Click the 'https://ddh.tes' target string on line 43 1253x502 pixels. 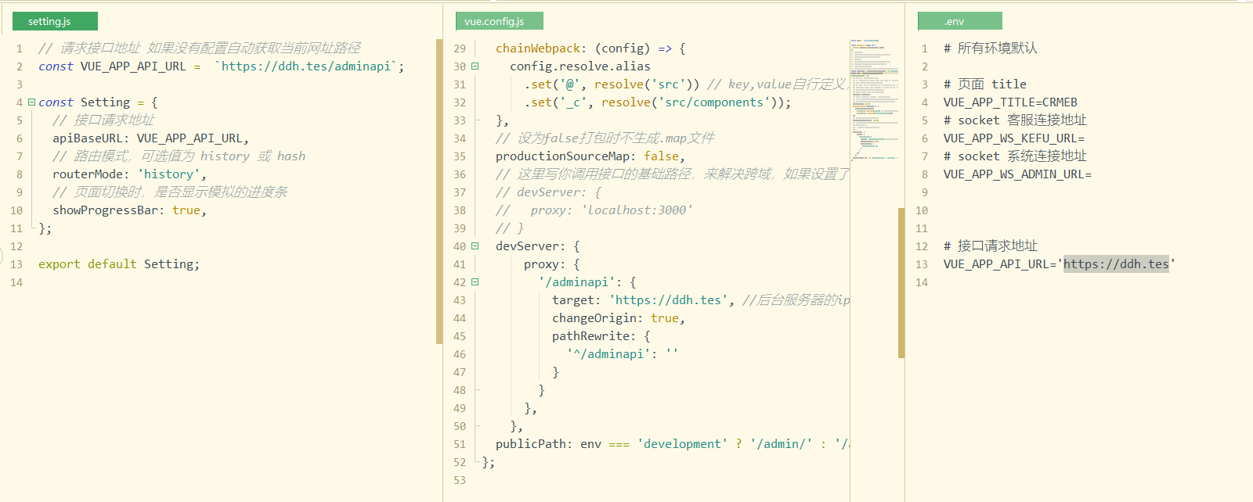coord(668,300)
